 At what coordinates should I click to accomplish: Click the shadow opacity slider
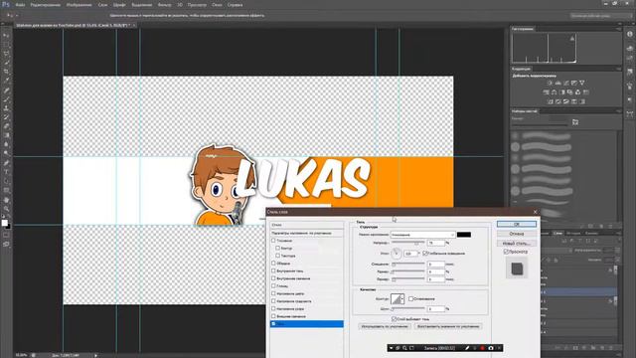[x=408, y=243]
